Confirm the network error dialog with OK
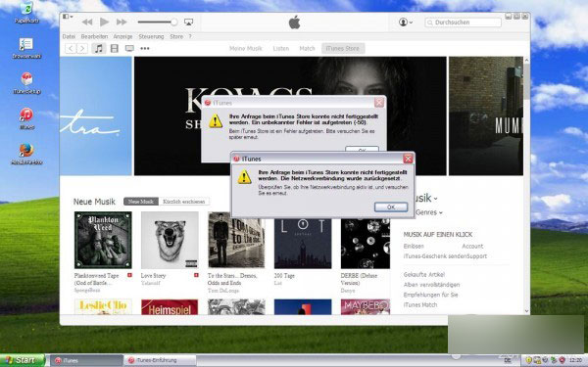This screenshot has height=367, width=588. click(x=391, y=207)
